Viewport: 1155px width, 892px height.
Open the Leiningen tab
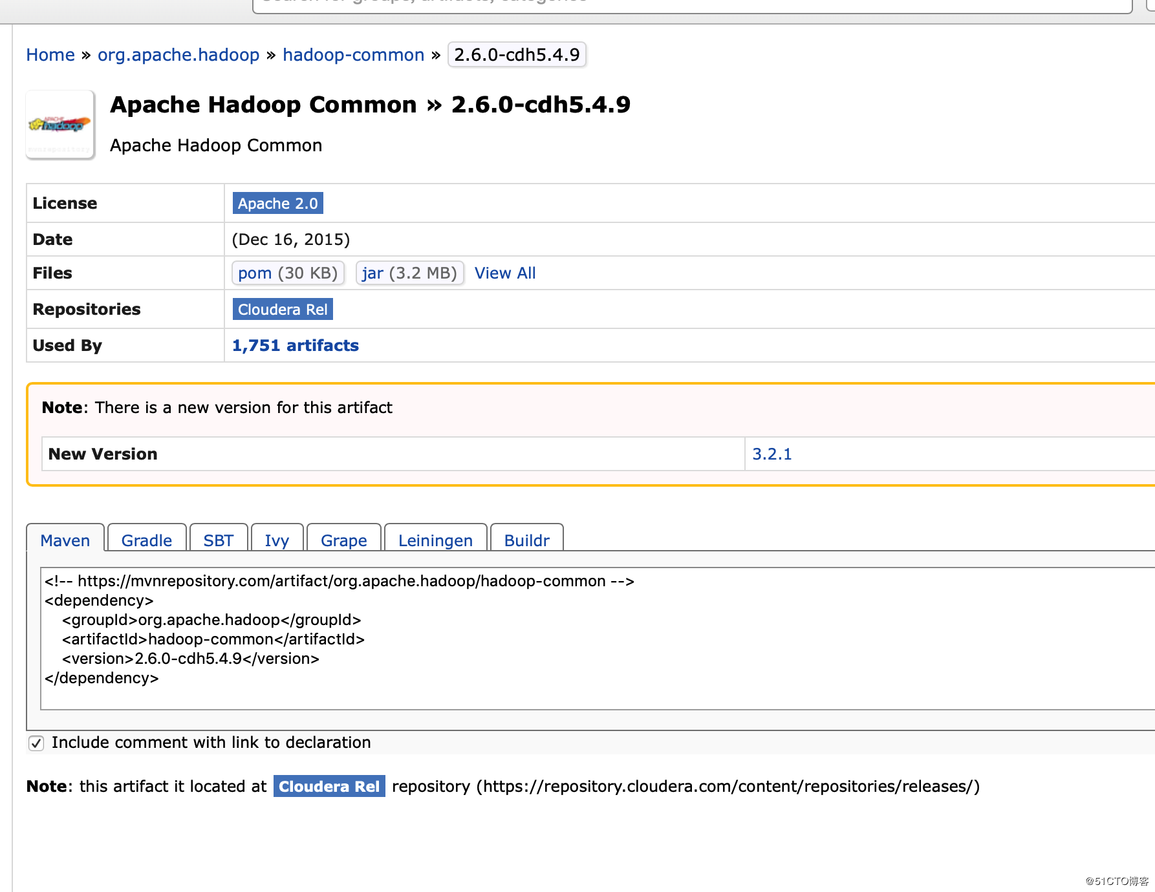coord(435,540)
